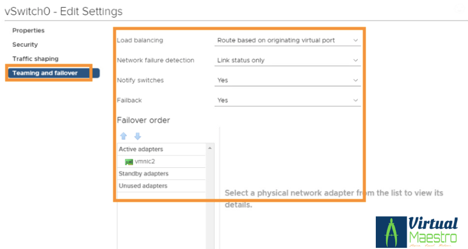The width and height of the screenshot is (468, 249).
Task: Click the move adapter up arrow
Action: [125, 136]
